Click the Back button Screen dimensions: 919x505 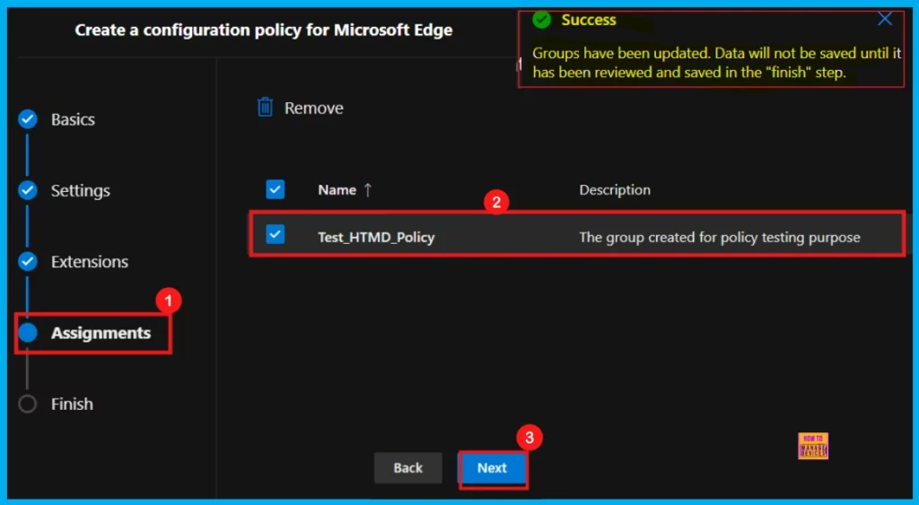click(408, 467)
